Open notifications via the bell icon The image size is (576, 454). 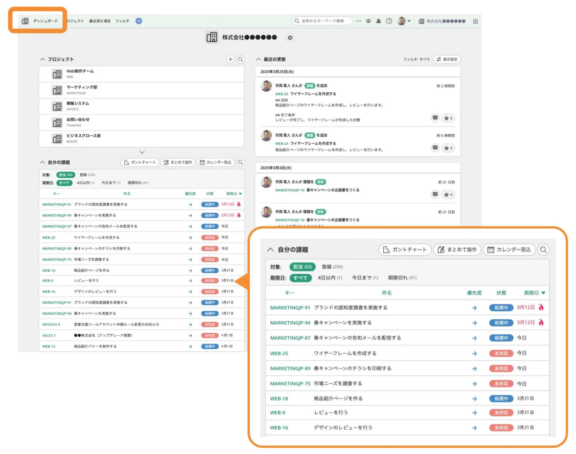[379, 21]
